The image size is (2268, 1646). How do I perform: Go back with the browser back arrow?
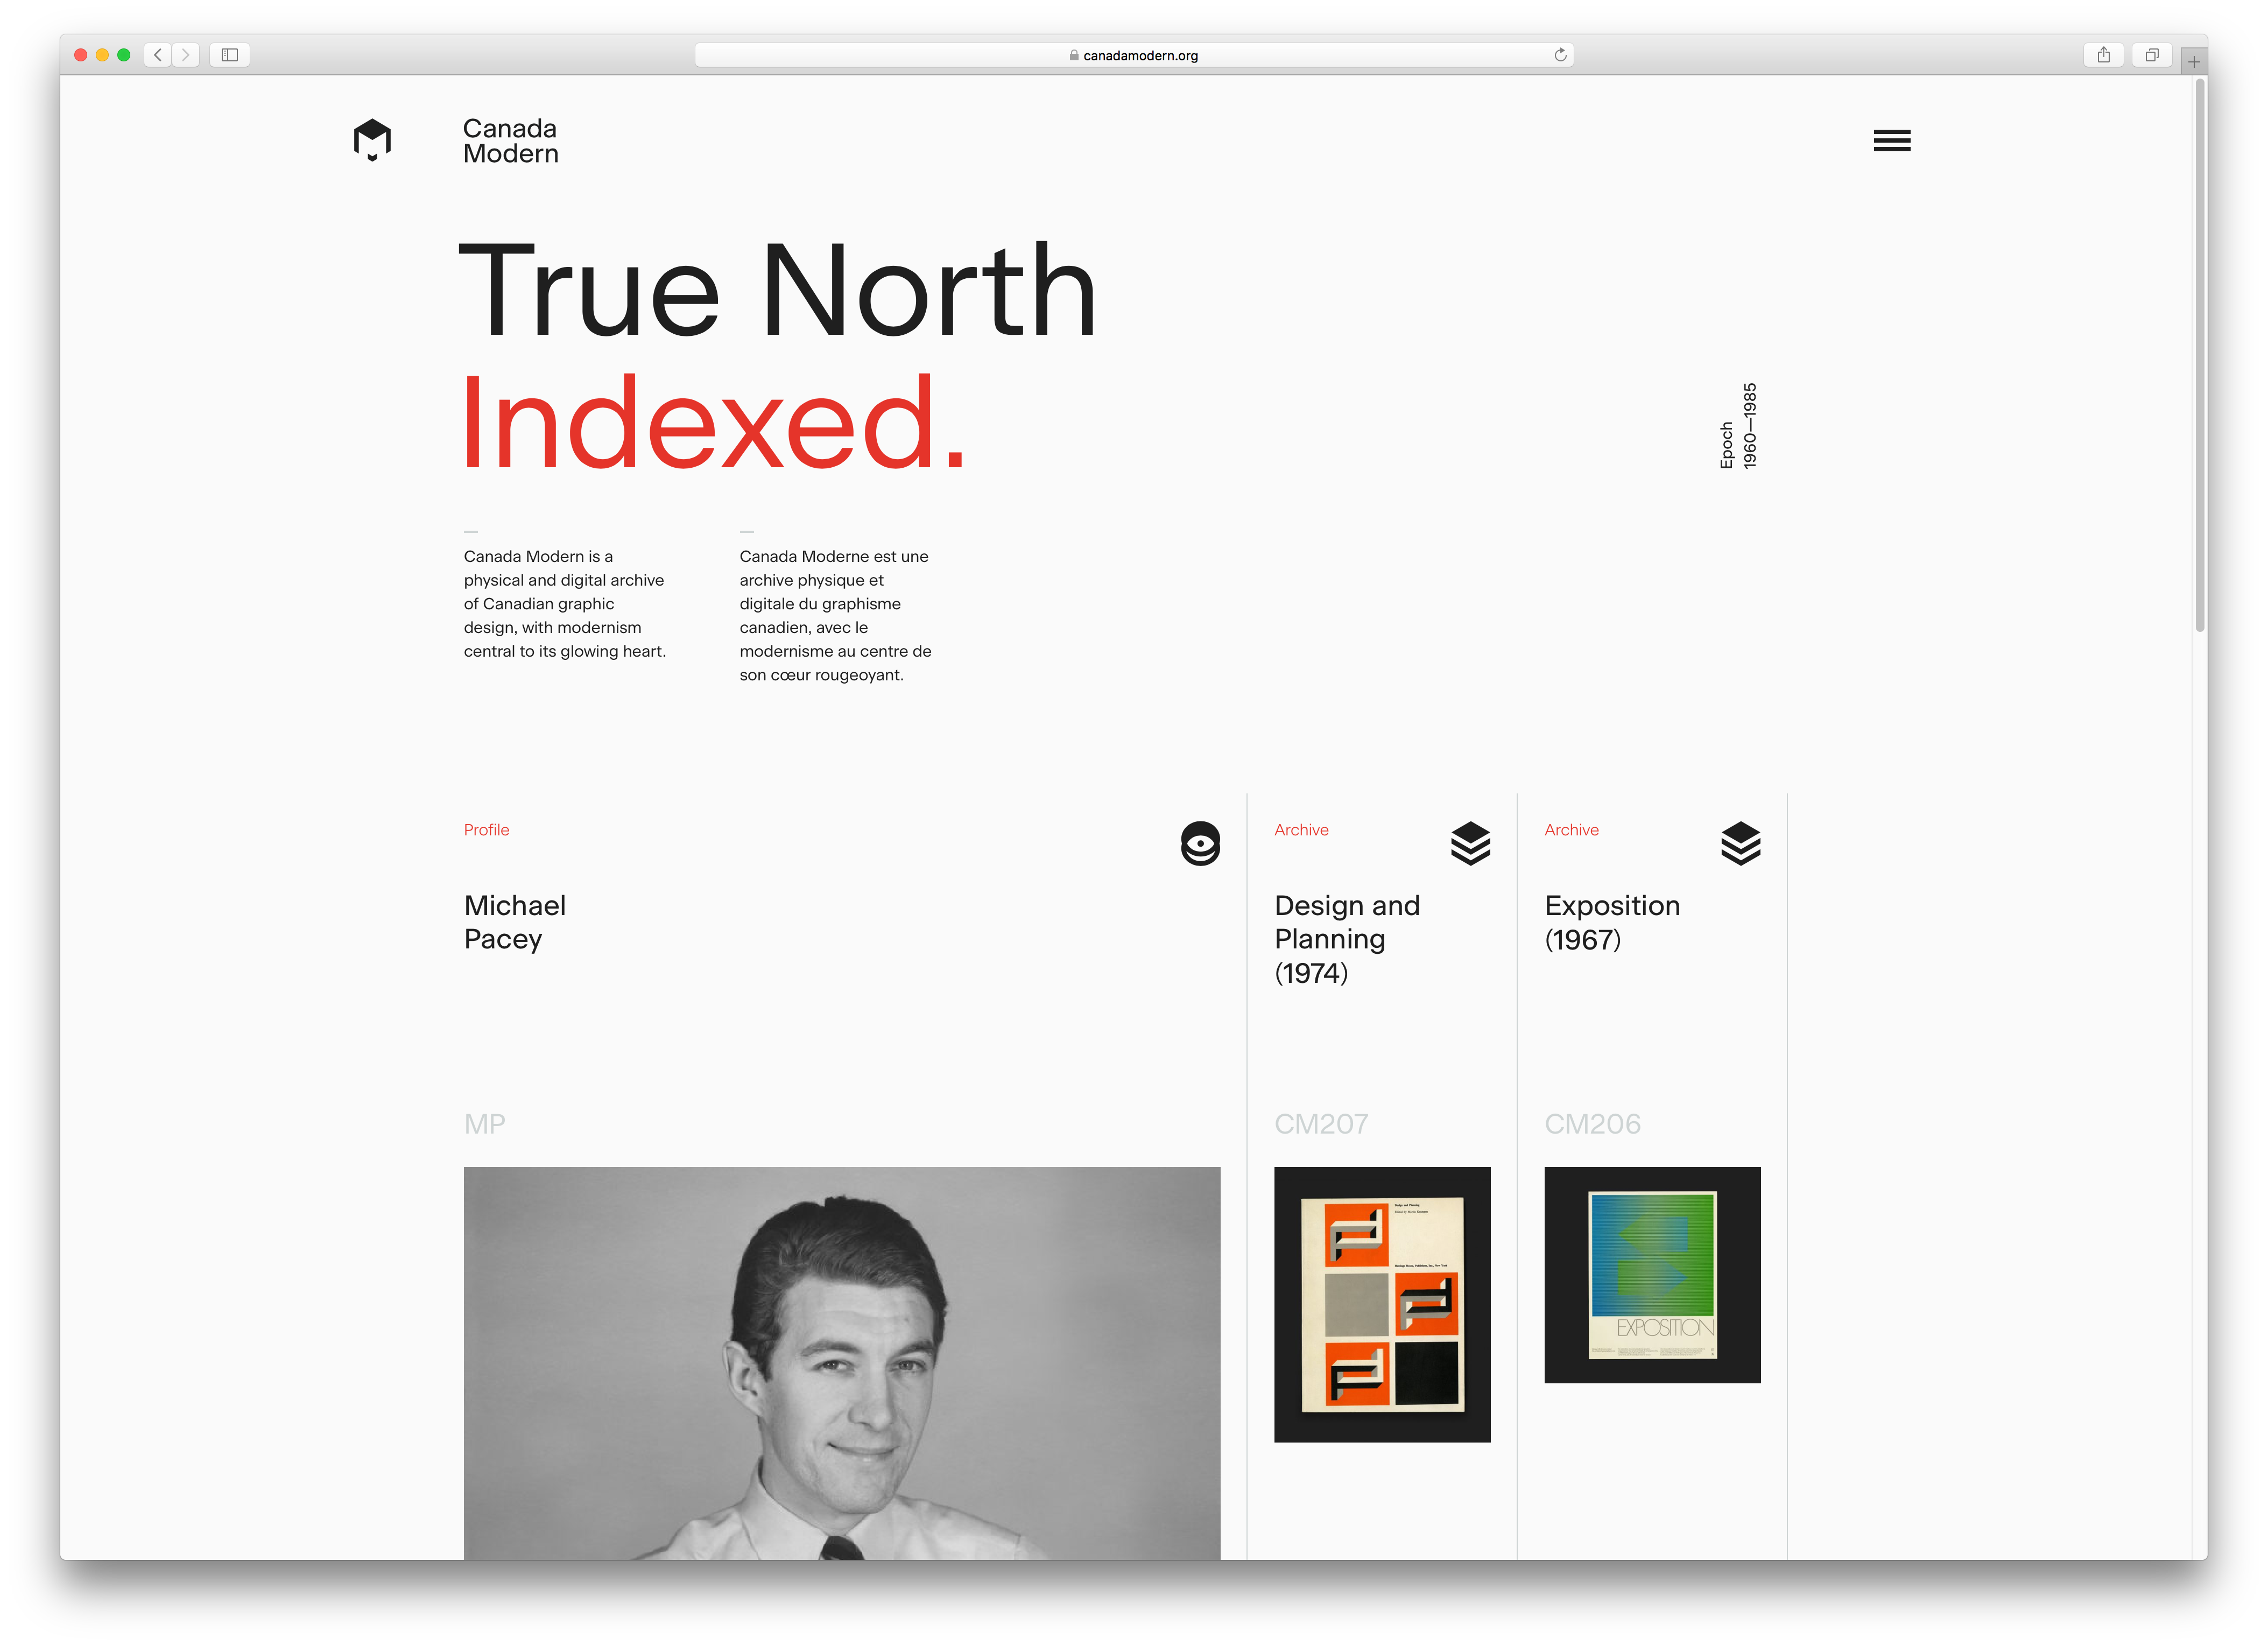click(x=158, y=55)
